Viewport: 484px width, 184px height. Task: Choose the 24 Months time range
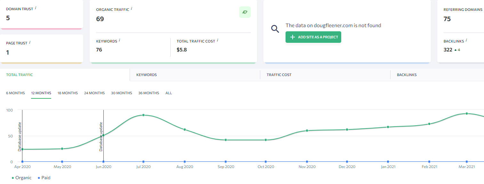[x=94, y=93]
